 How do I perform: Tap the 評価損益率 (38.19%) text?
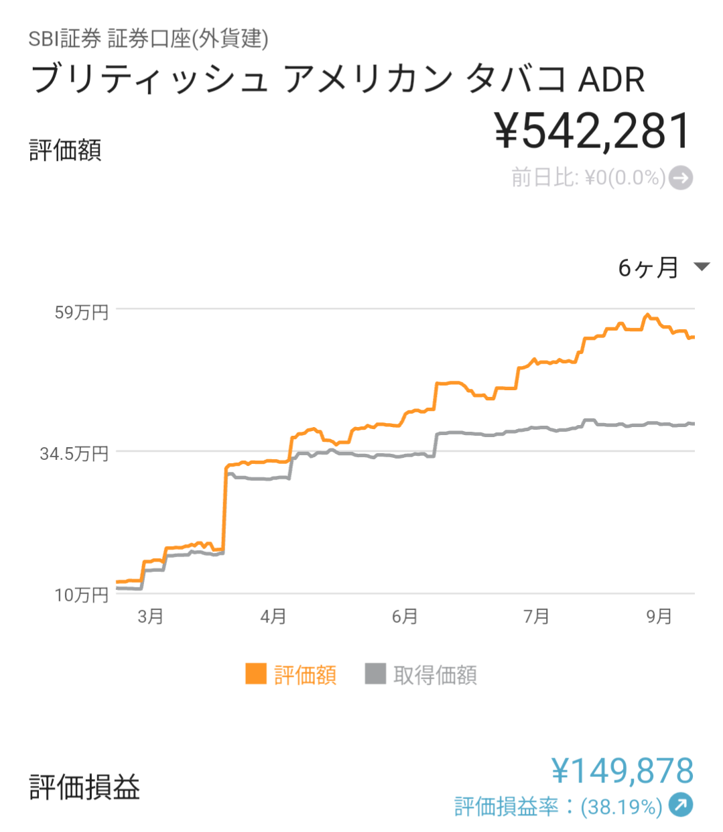(558, 806)
